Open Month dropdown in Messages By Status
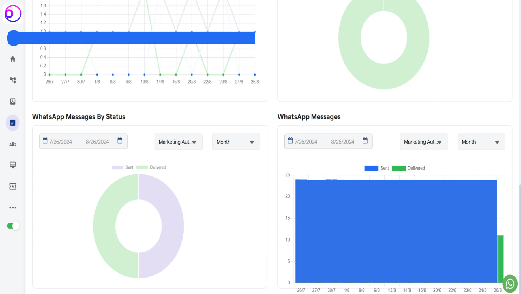 (236, 142)
